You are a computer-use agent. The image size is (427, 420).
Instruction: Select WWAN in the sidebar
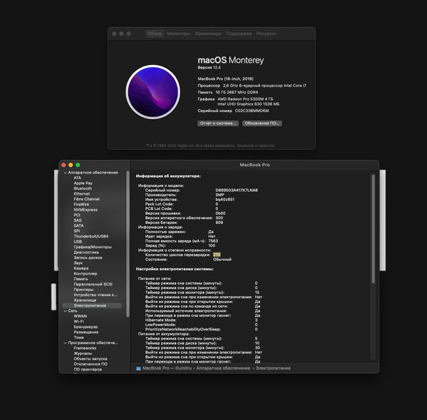click(x=81, y=316)
